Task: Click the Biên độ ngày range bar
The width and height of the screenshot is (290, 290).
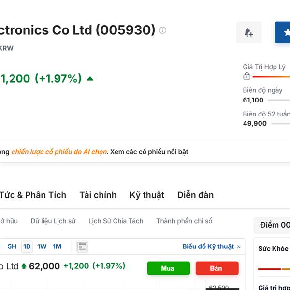Action: click(279, 100)
